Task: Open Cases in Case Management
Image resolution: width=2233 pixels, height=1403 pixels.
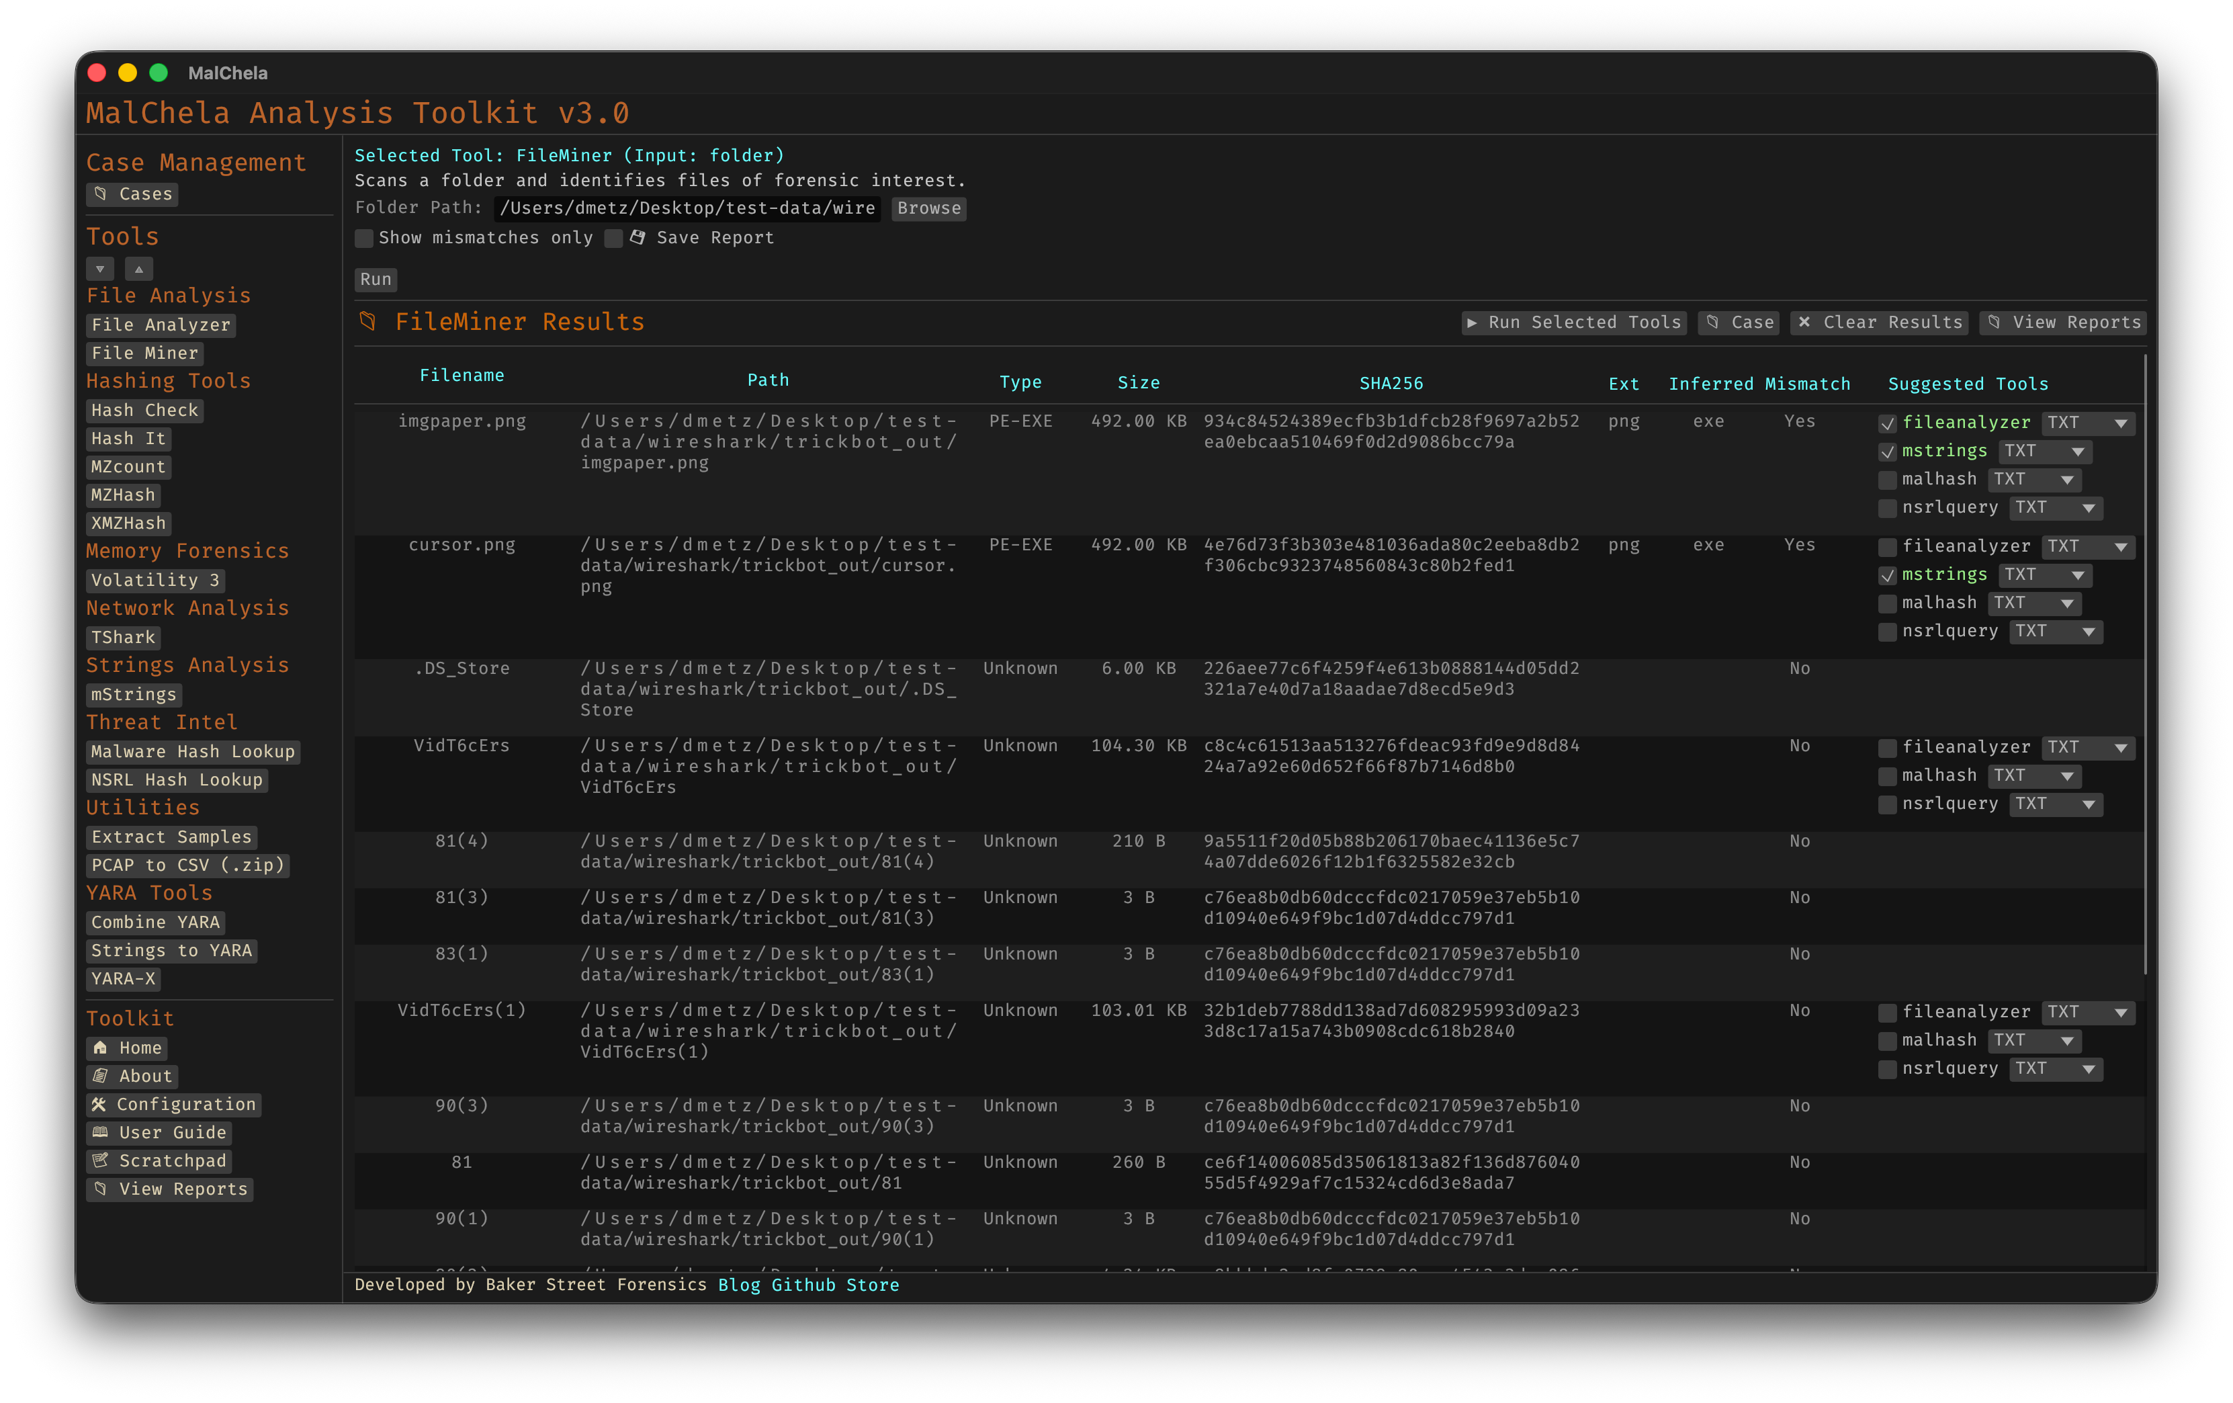Action: click(x=132, y=194)
